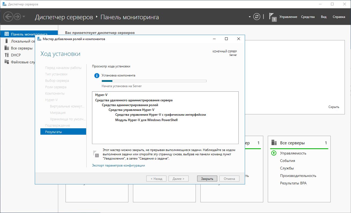Image resolution: width=351 pixels, height=213 pixels.
Task: Open the dropdown arrow beside refresh
Action: [250, 17]
